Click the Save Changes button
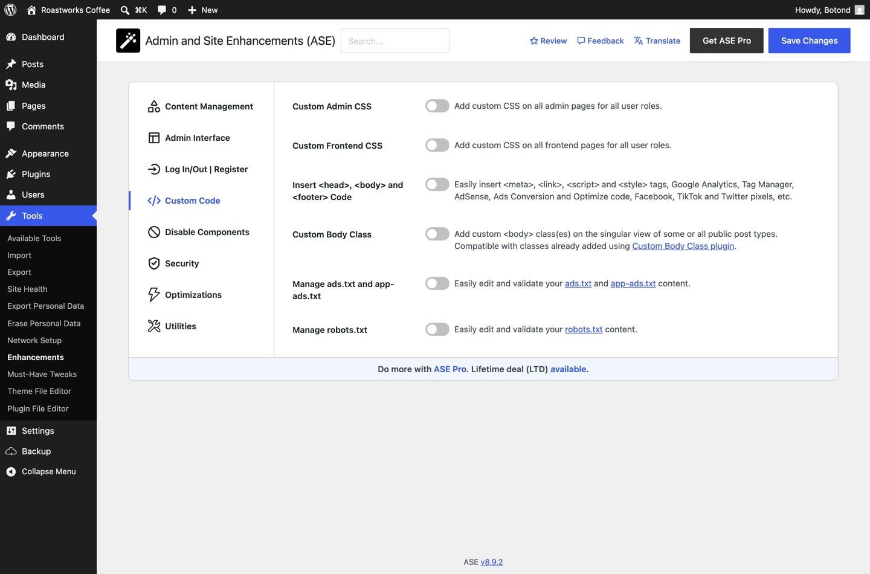870x574 pixels. [809, 40]
